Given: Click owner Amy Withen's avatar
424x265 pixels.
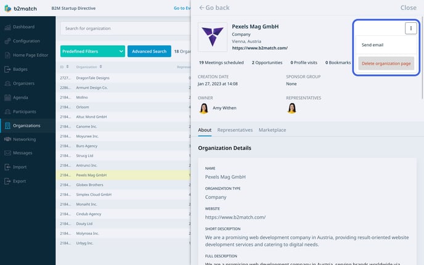Looking at the screenshot, I should click(x=203, y=108).
